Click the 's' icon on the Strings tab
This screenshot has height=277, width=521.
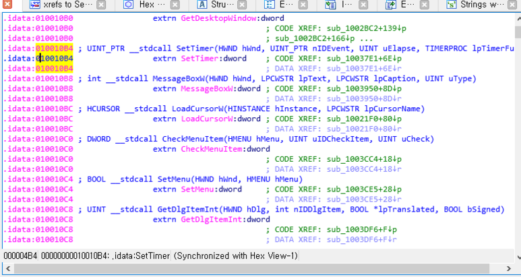pyautogui.click(x=451, y=5)
